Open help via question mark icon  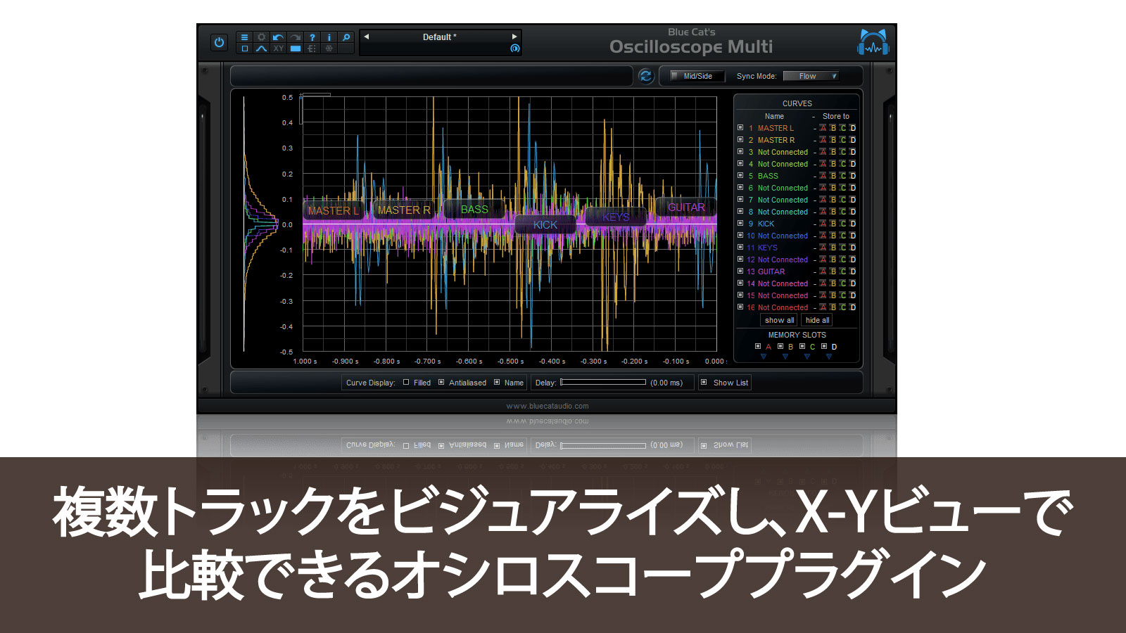pyautogui.click(x=312, y=37)
